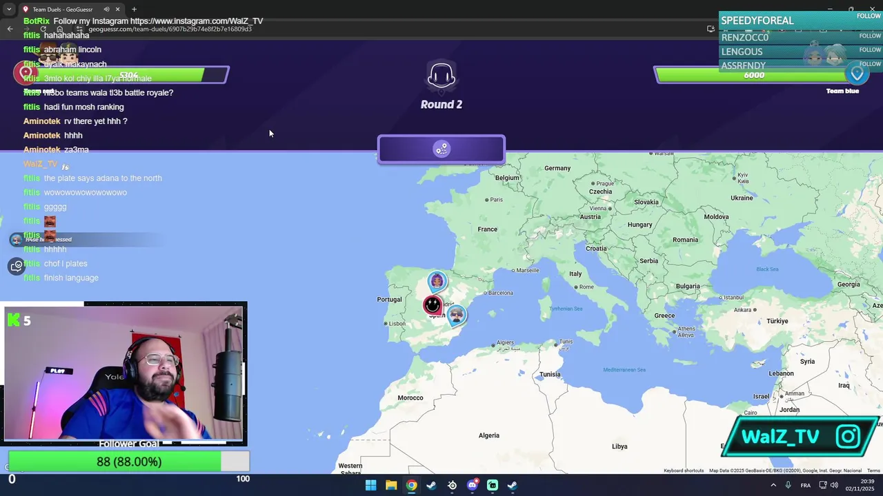
Task: Click the BotRix Instagram link message
Action: click(158, 21)
